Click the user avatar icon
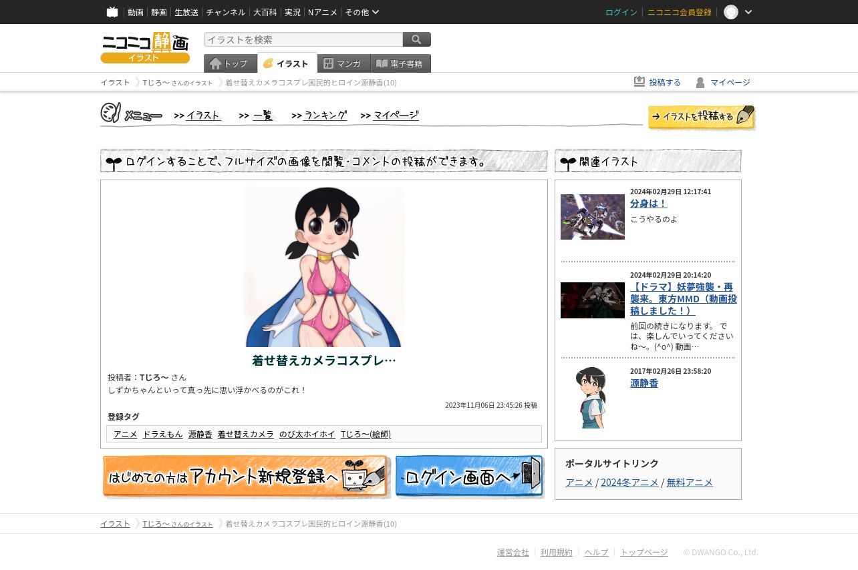Screen dimensions: 858x570 tap(731, 12)
